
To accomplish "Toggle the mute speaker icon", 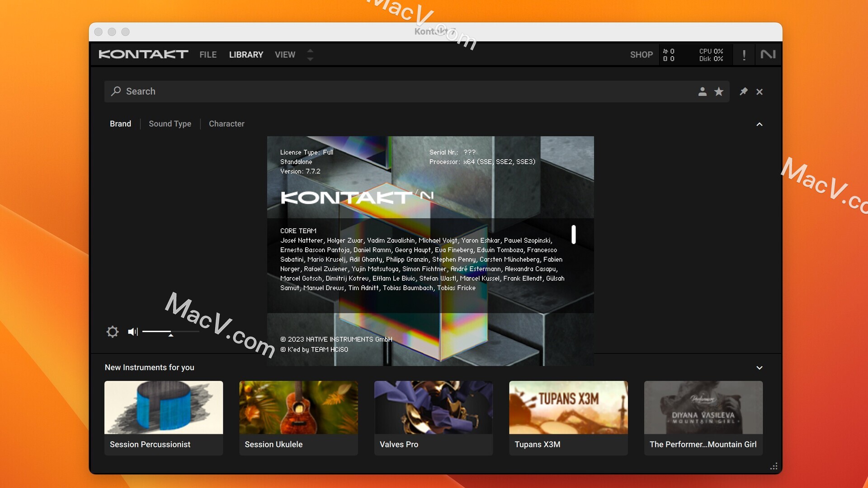I will click(x=132, y=332).
